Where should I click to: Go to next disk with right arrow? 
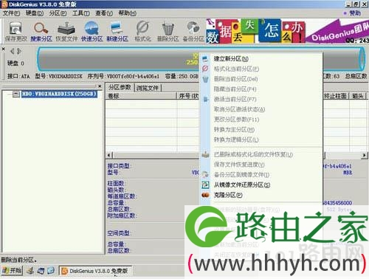coord(19,51)
